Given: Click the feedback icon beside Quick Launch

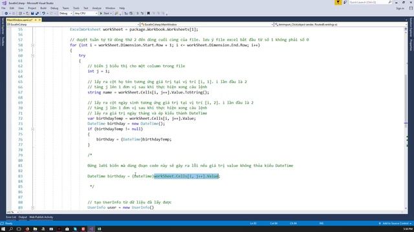Looking at the screenshot, I should (345, 3).
